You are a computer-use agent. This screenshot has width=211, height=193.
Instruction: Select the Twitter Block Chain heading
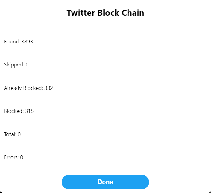[x=105, y=13]
